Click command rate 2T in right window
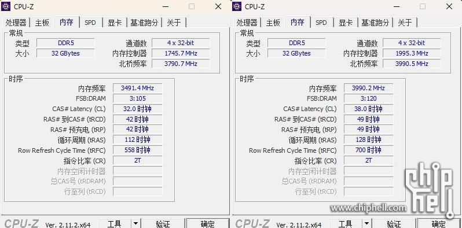This screenshot has height=228, width=462. [369, 160]
